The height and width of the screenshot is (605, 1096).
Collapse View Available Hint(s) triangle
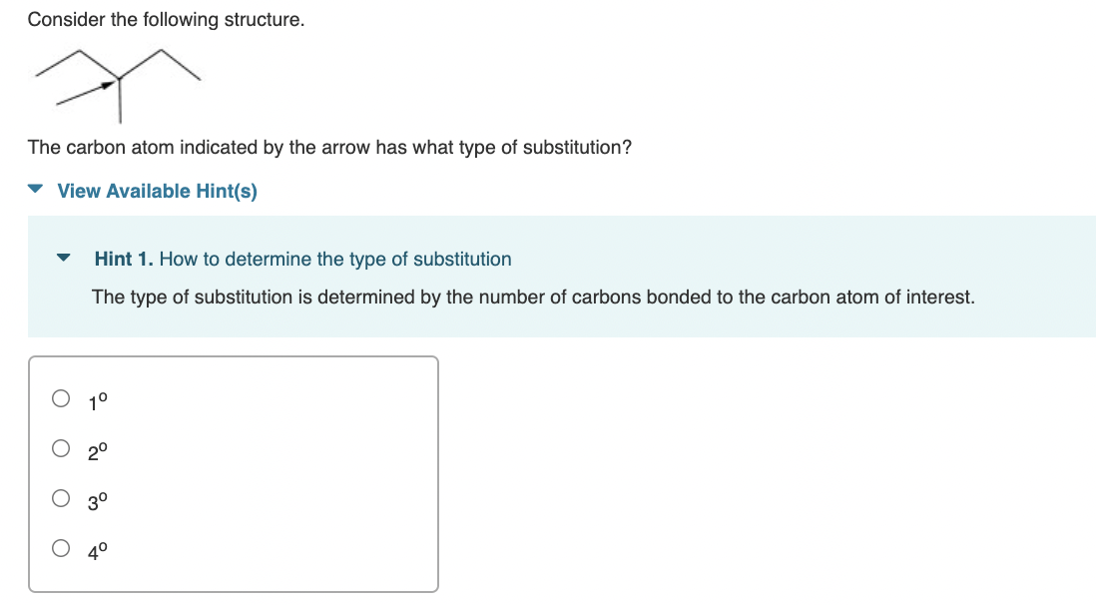pos(36,191)
